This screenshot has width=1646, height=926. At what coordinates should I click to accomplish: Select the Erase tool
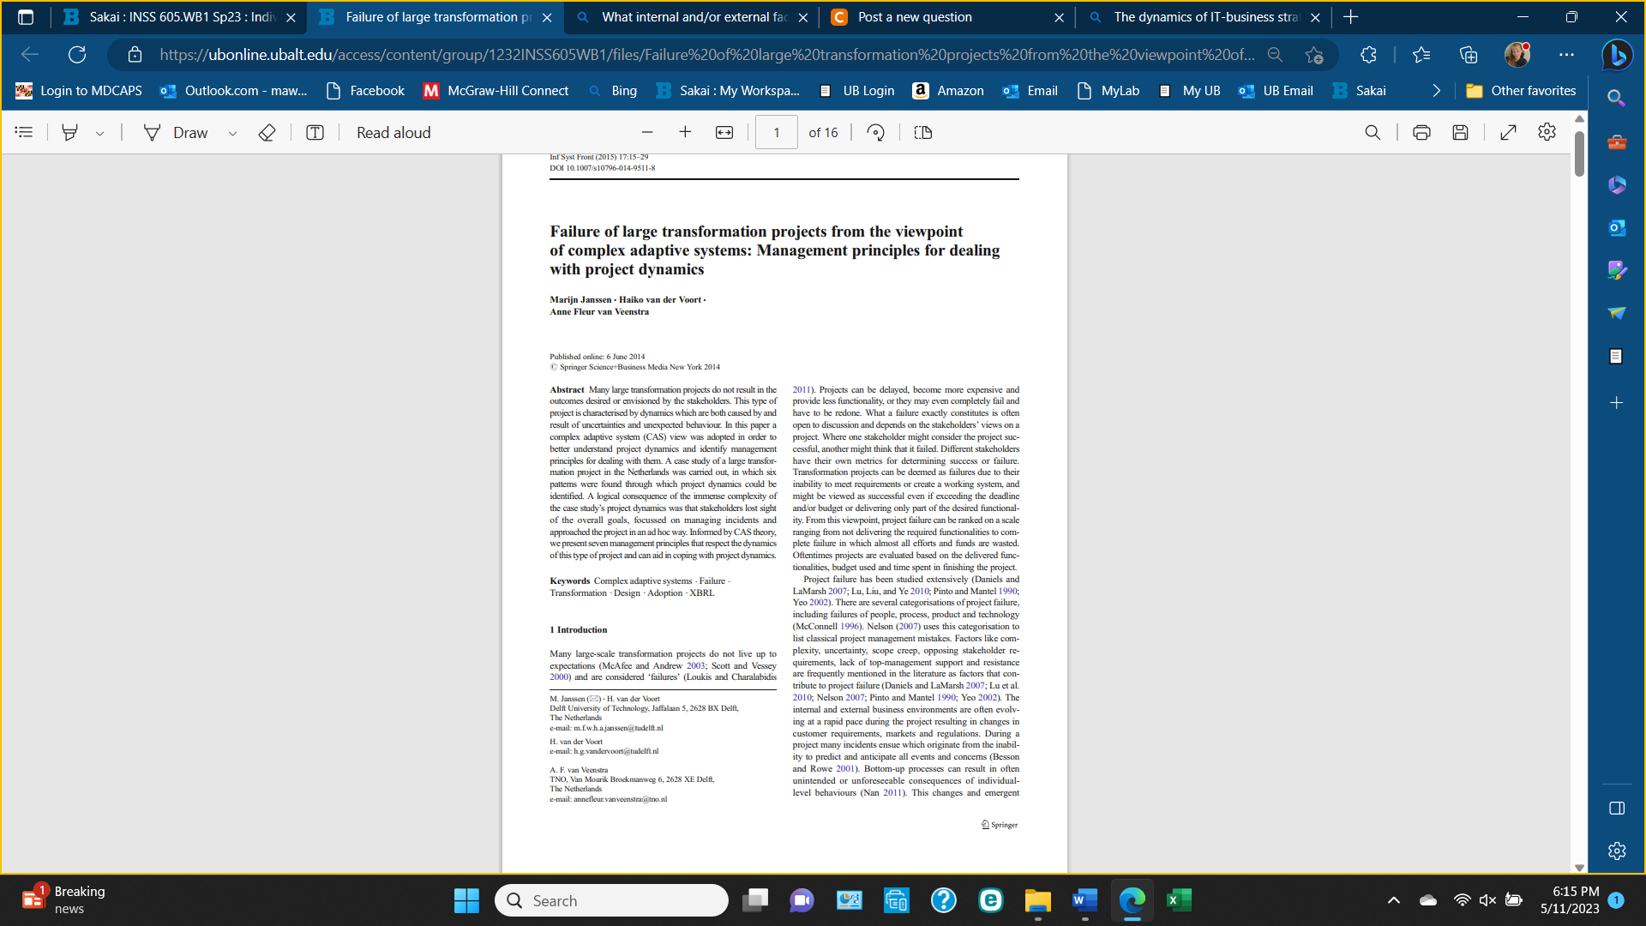click(267, 132)
